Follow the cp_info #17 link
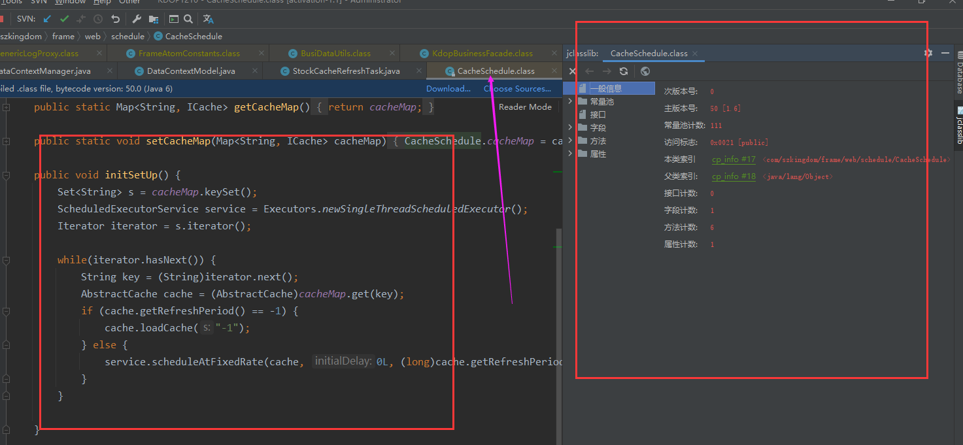 [734, 159]
